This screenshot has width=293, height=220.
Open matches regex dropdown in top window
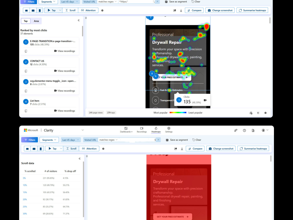click(108, 2)
